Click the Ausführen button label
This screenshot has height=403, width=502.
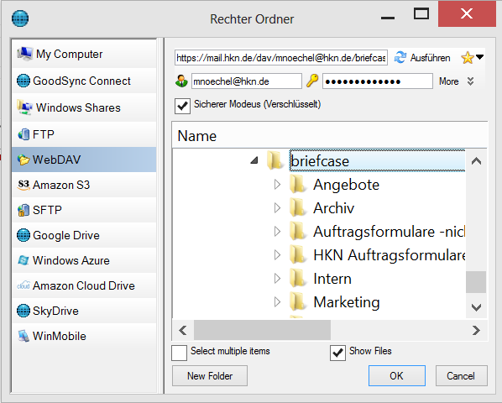point(430,58)
